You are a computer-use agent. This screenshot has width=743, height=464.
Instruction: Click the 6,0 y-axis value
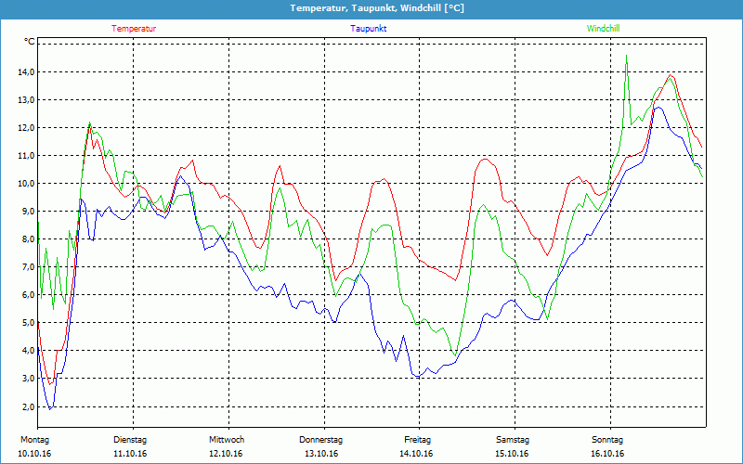28,295
